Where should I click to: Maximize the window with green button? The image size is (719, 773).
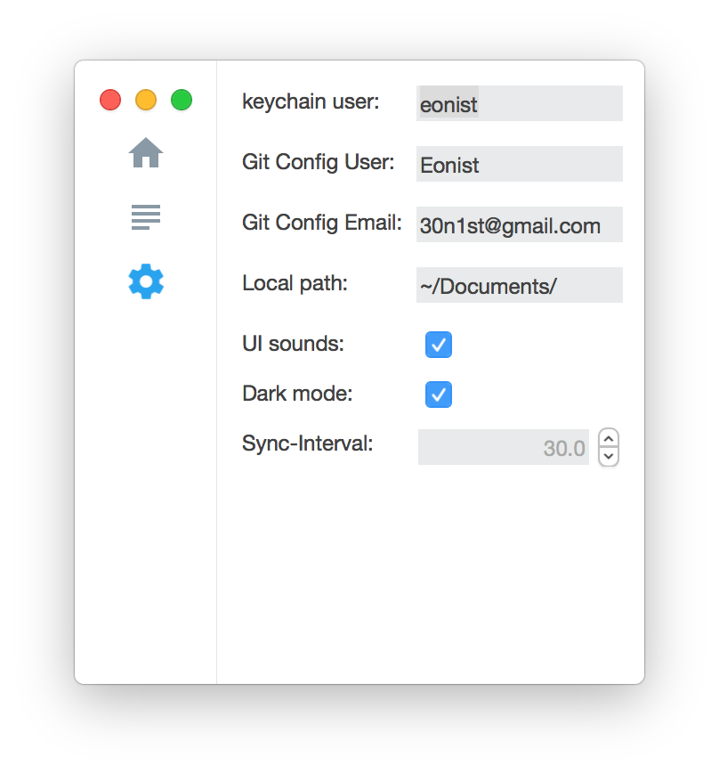182,100
